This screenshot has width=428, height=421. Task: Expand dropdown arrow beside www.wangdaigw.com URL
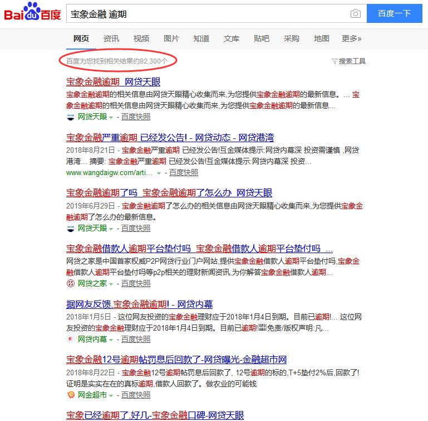[159, 173]
